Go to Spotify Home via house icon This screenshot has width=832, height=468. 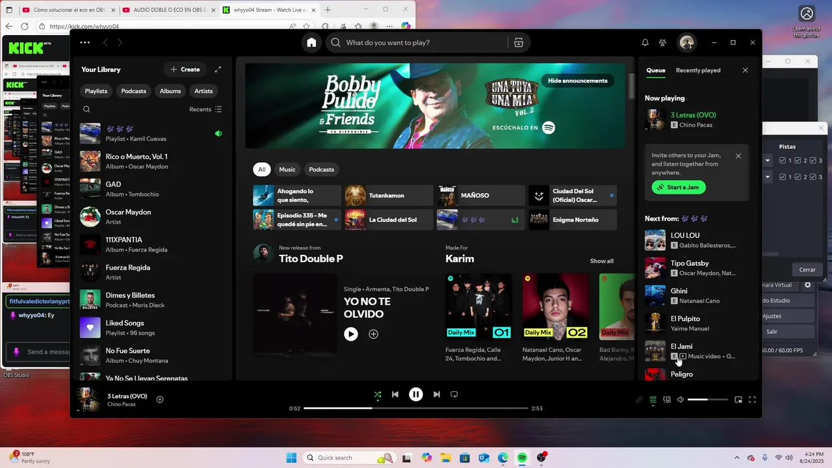tap(311, 42)
